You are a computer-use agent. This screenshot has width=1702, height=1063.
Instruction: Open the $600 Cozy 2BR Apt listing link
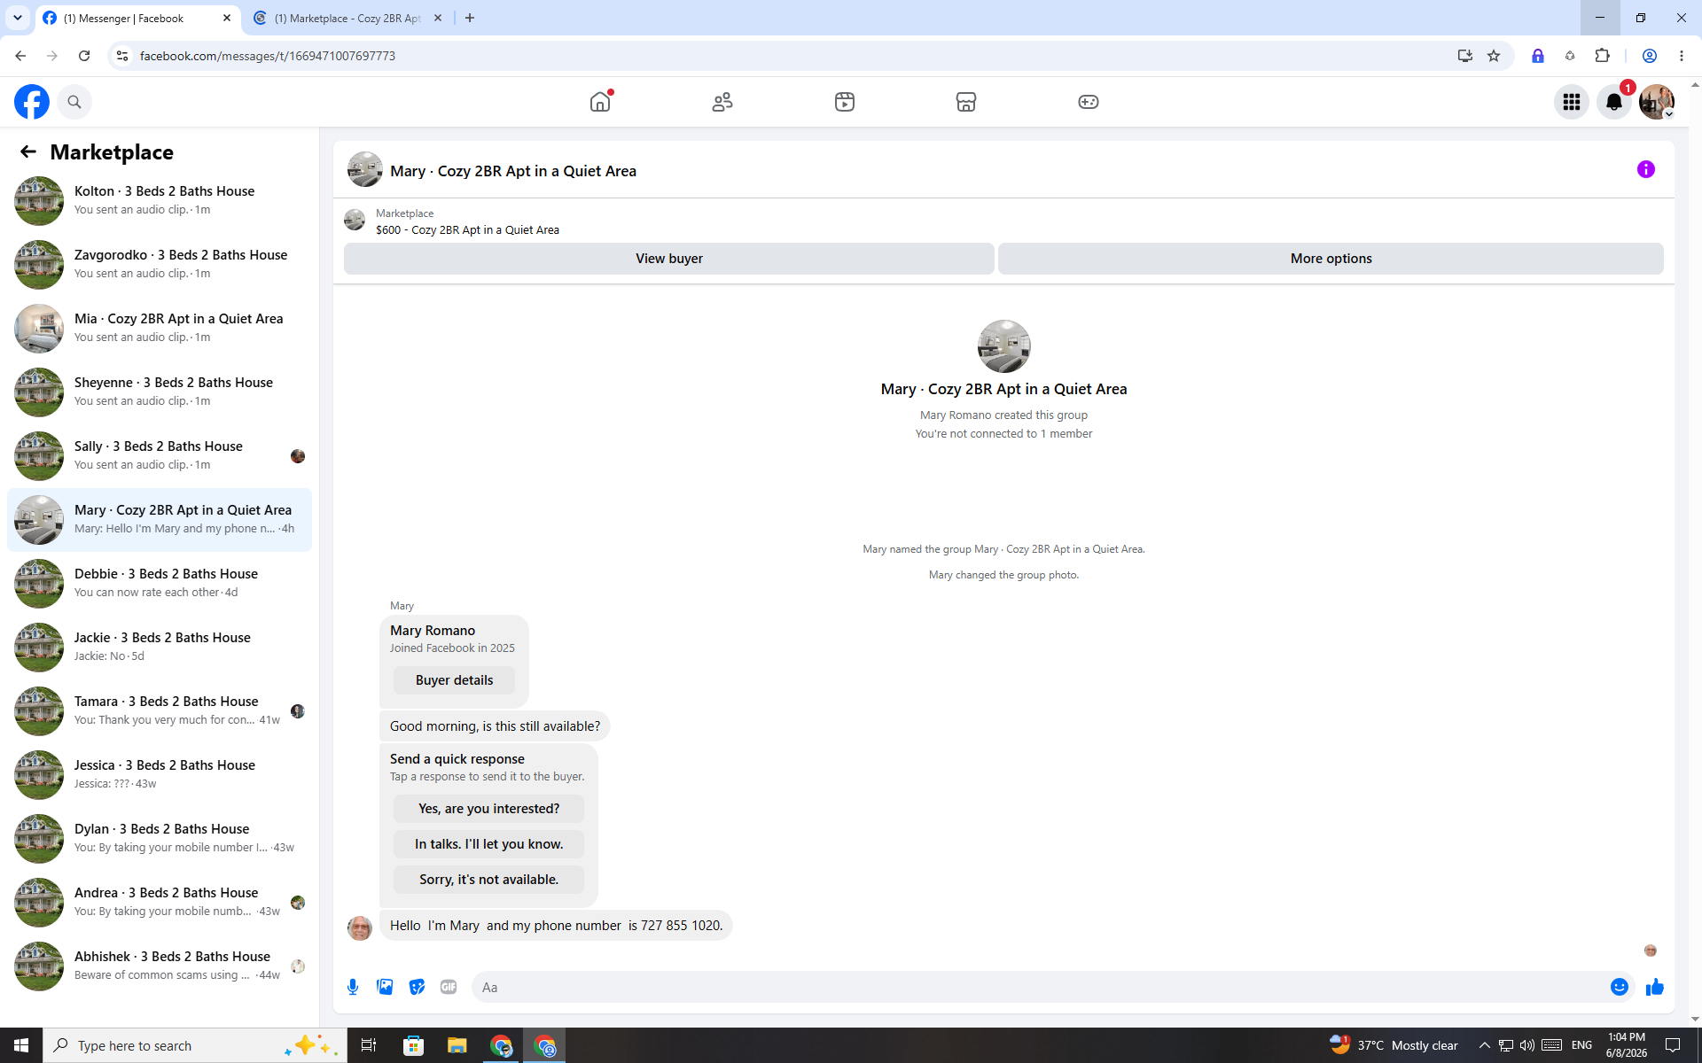[x=467, y=230]
